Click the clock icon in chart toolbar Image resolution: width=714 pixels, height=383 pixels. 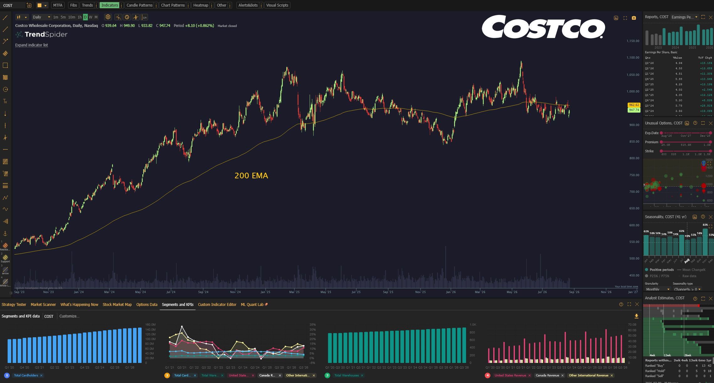(x=127, y=17)
